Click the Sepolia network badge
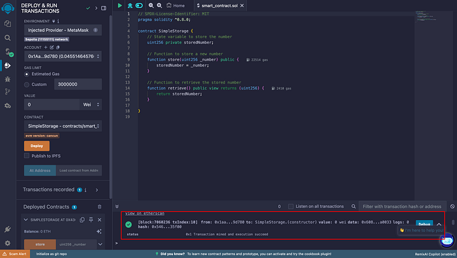Screen dimensions: 457x258 point(46,39)
